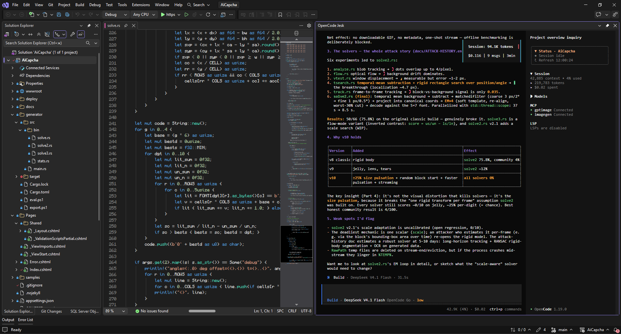The width and height of the screenshot is (621, 334).
Task: Open the Debug configuration dropdown
Action: [x=116, y=15]
